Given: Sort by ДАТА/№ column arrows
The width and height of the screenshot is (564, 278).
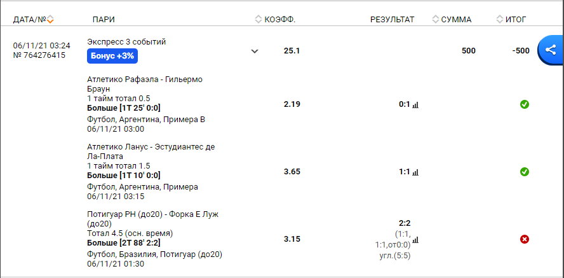Looking at the screenshot, I should pos(51,19).
